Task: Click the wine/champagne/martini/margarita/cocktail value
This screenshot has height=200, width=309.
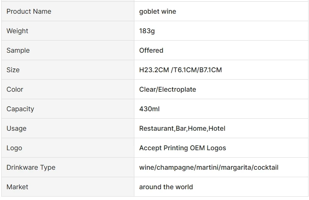Action: tap(209, 168)
